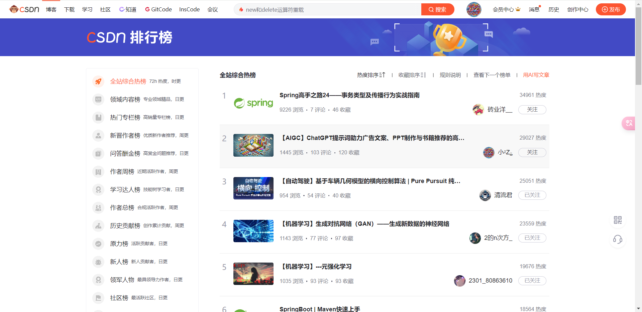The height and width of the screenshot is (312, 642).
Task: Click the medal icon beside 学习达人榜
Action: tap(98, 189)
